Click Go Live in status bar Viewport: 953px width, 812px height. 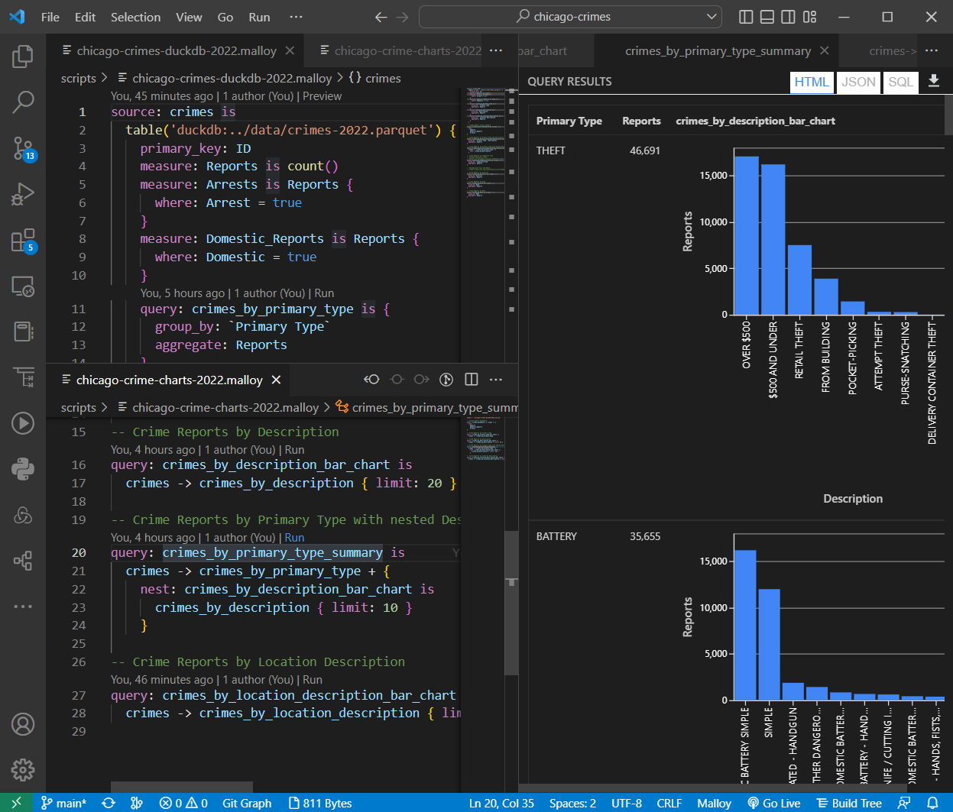coord(774,803)
